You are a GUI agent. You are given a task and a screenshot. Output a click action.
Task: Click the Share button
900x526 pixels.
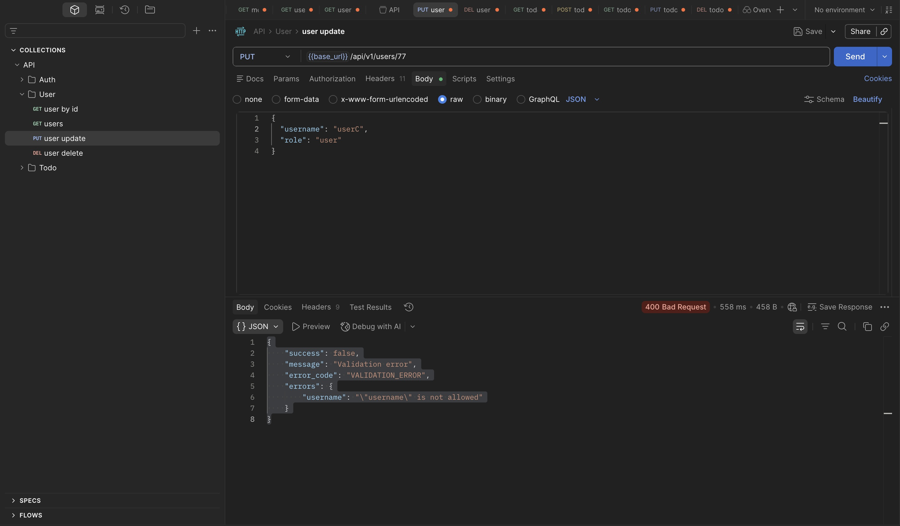(x=860, y=31)
